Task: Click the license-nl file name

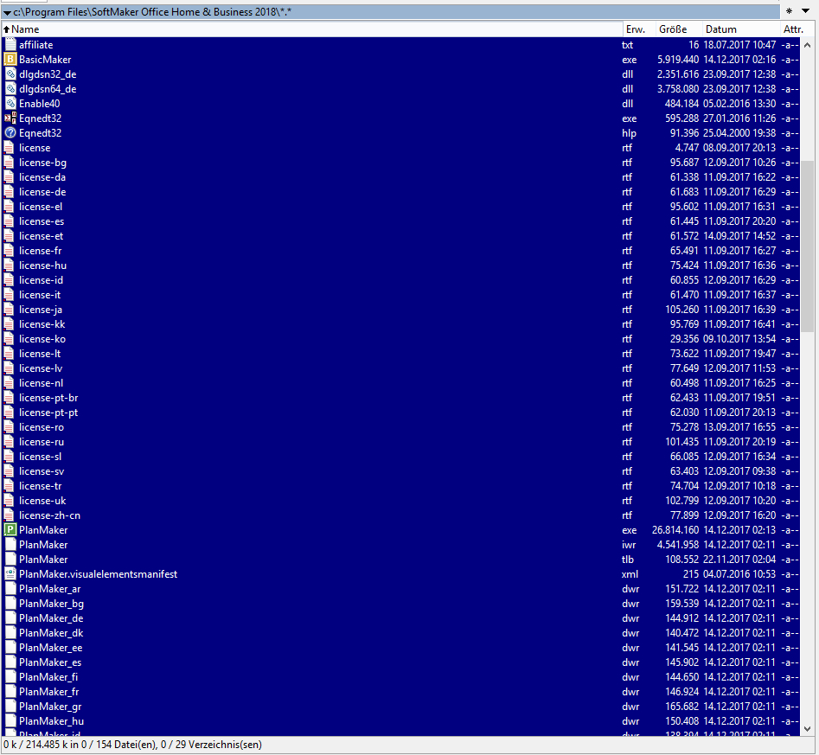Action: pos(42,383)
